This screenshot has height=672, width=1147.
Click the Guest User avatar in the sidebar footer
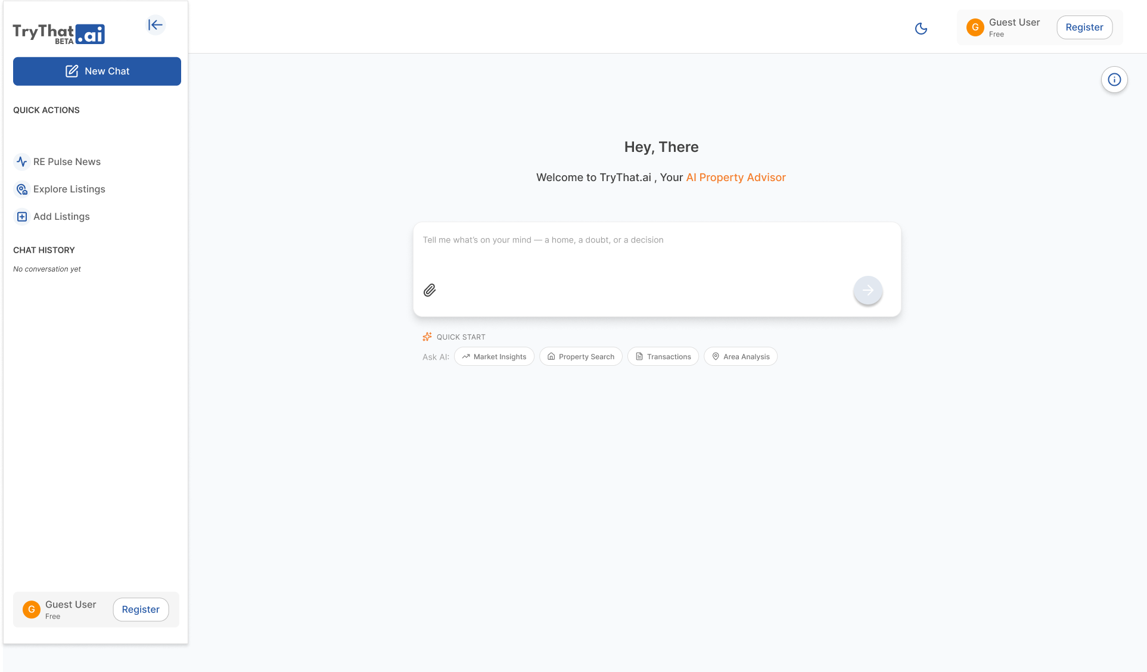31,609
